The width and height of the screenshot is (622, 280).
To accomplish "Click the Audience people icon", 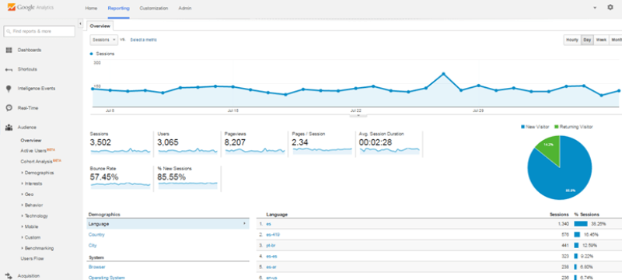I will click(9, 128).
